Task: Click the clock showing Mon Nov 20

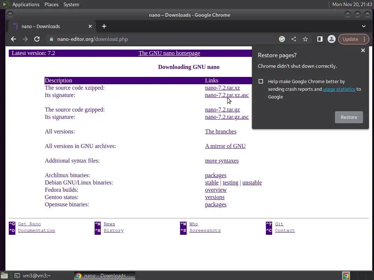Action: tap(352, 4)
